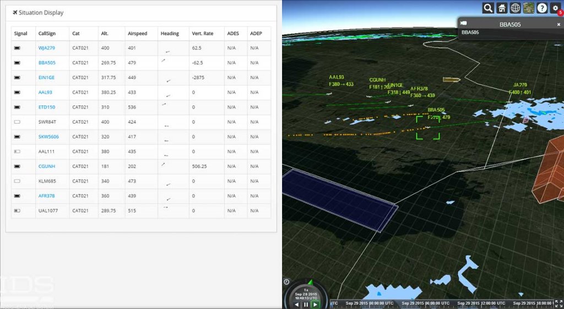Click the Vert. Rate column header

tap(203, 34)
